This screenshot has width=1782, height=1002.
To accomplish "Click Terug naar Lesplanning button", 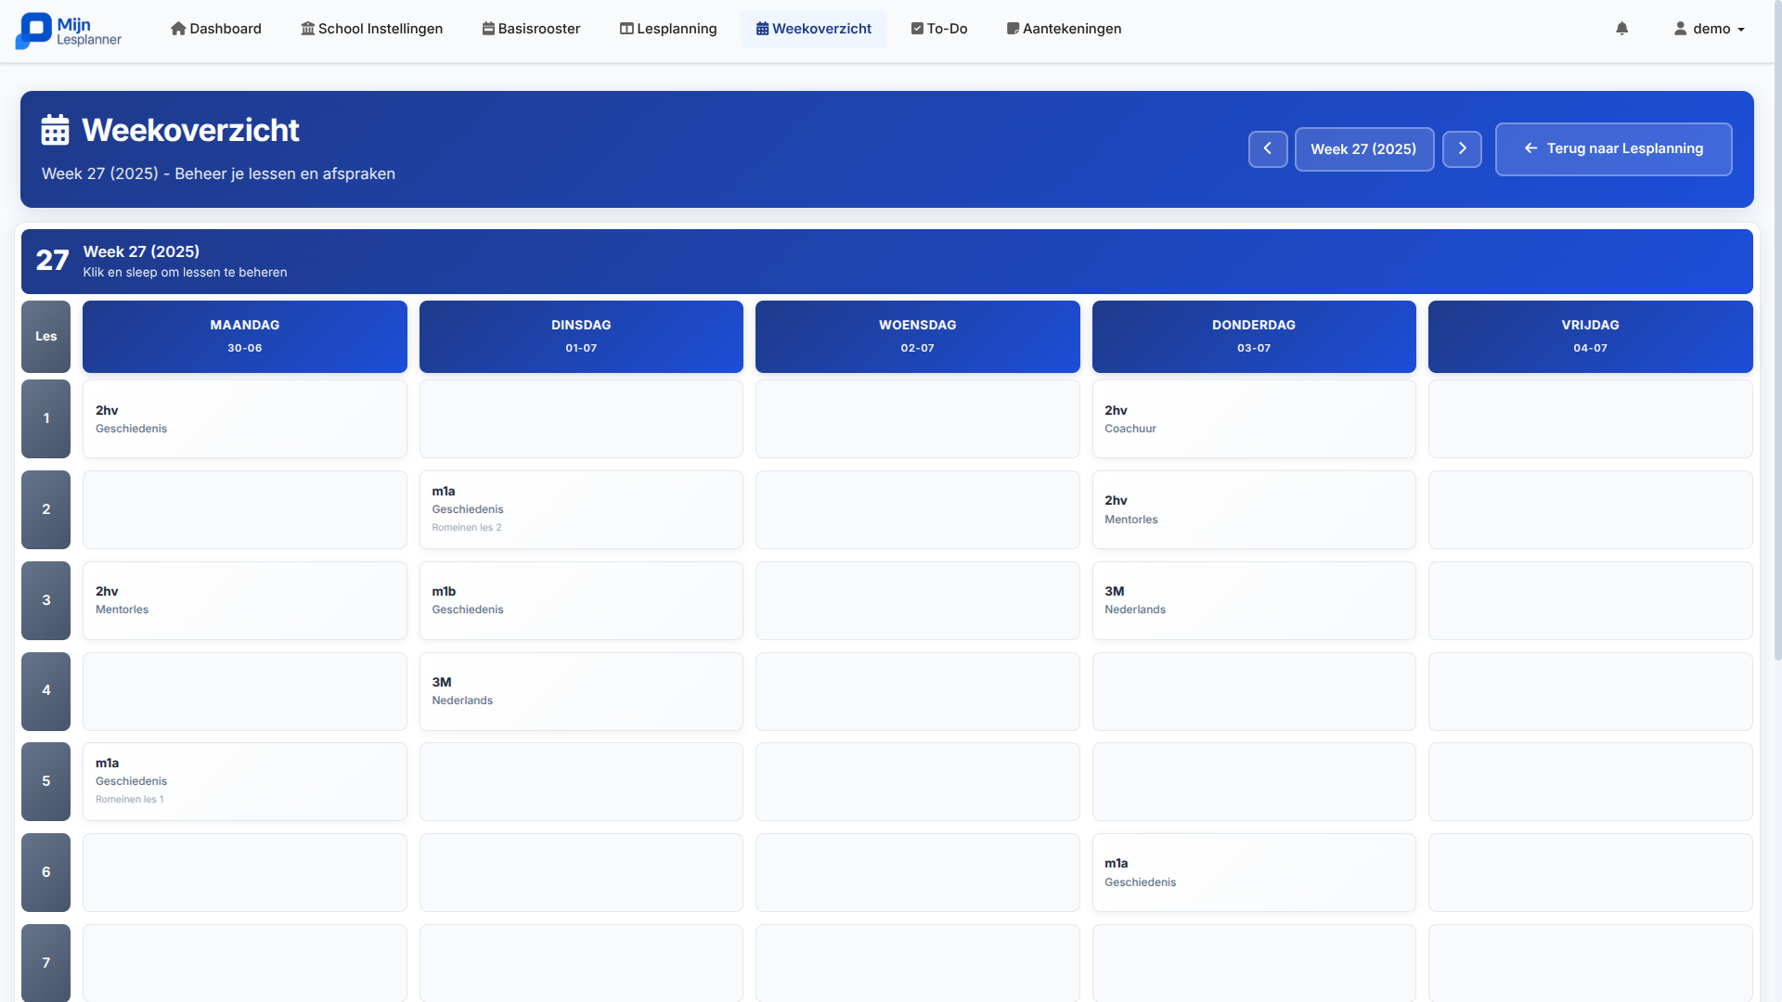I will 1612,148.
